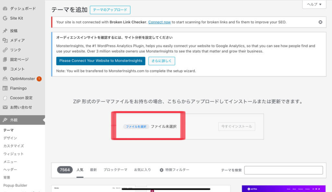
Task: Click the Connect now link
Action: tap(160, 22)
